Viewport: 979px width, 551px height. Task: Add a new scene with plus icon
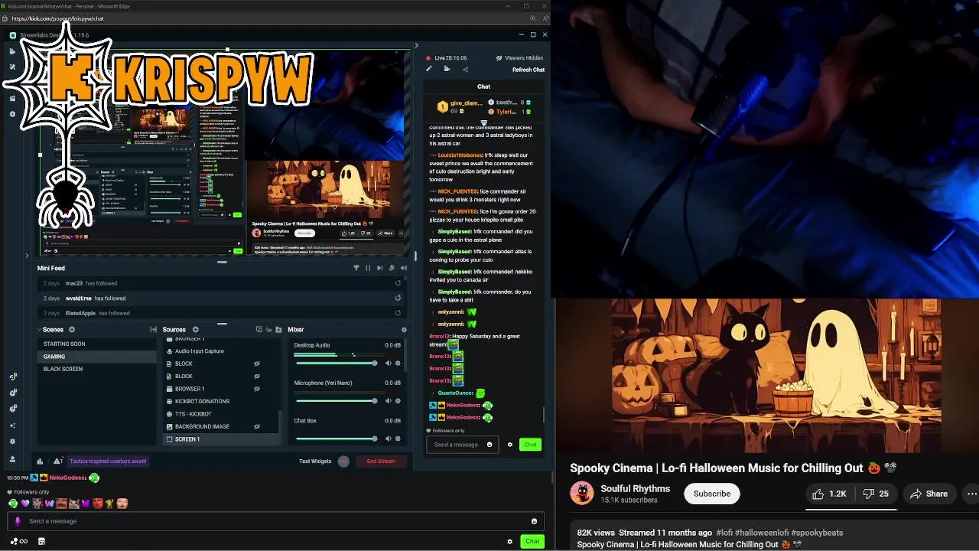point(72,330)
